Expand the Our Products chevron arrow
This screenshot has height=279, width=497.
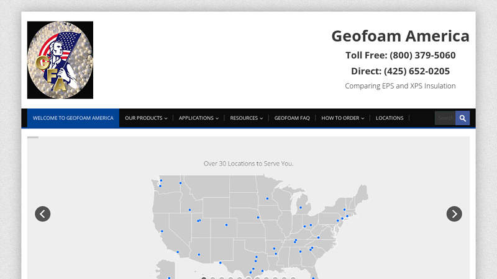[166, 118]
